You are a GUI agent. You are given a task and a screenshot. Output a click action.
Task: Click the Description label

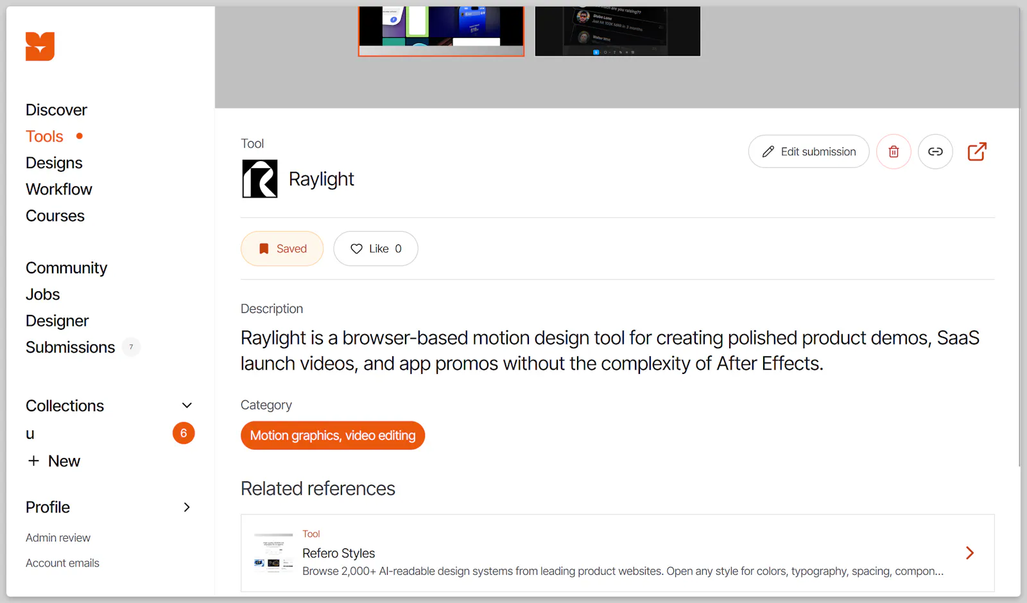click(x=272, y=309)
